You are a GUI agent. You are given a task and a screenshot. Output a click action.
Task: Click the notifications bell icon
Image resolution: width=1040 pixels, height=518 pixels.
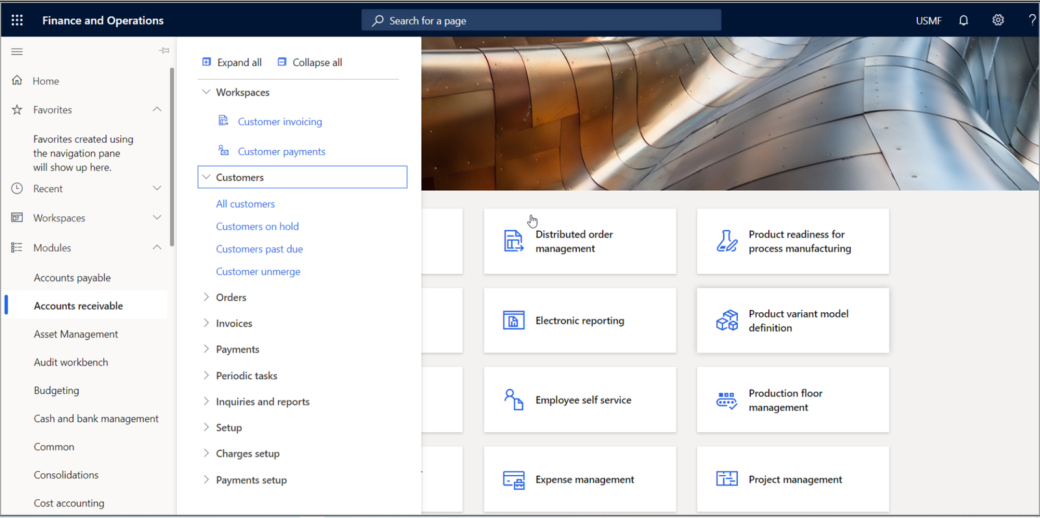click(x=963, y=20)
